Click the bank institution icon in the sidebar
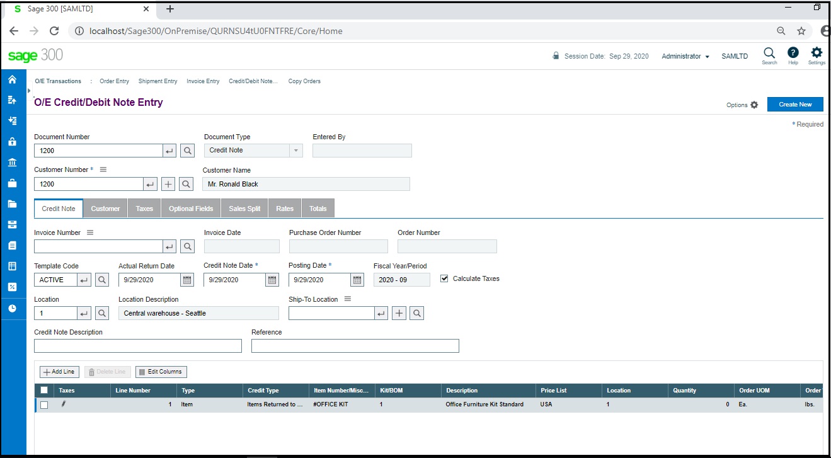The height and width of the screenshot is (458, 831). coord(12,162)
